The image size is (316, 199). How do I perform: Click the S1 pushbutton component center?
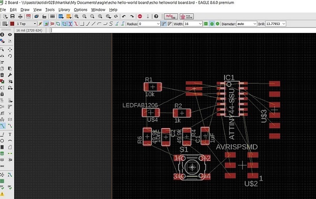192,167
